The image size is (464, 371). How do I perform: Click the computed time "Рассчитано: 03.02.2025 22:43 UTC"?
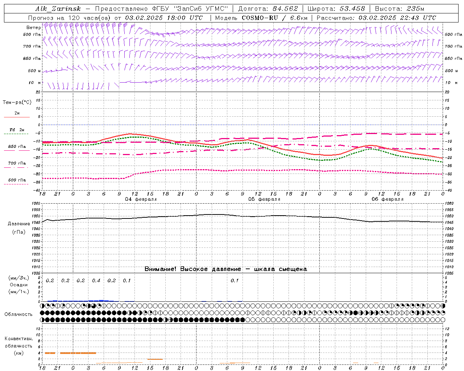(376, 18)
